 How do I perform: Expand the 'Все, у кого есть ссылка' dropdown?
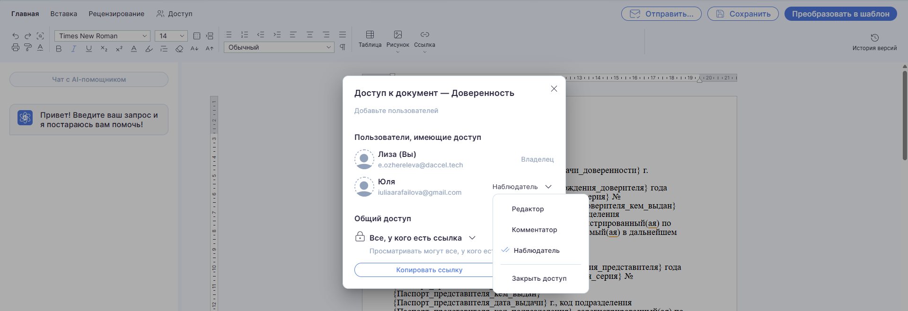[472, 238]
